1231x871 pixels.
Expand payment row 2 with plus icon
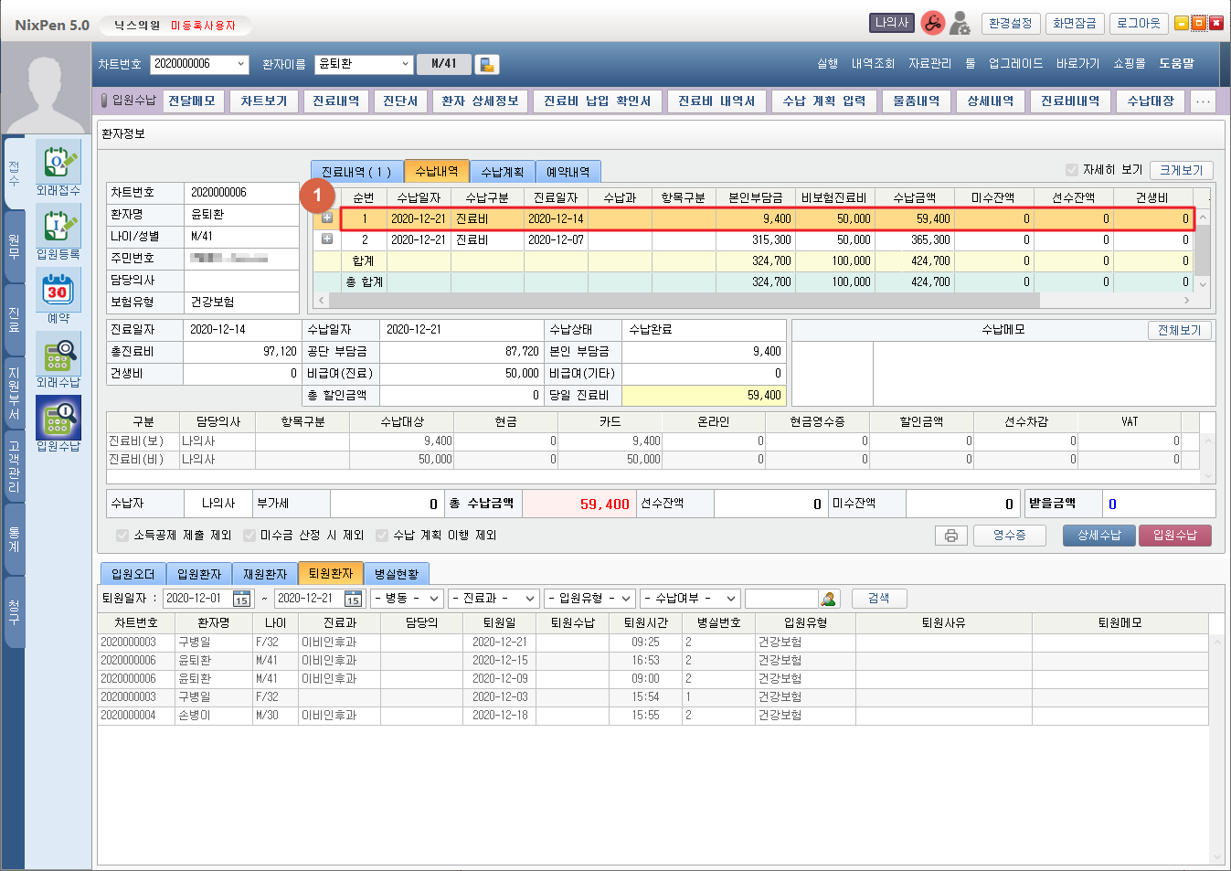(327, 239)
